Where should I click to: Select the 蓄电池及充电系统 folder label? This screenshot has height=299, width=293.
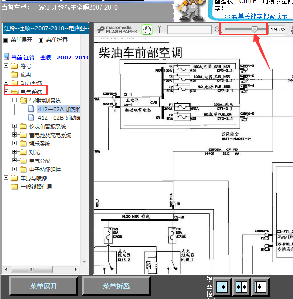coord(50,135)
